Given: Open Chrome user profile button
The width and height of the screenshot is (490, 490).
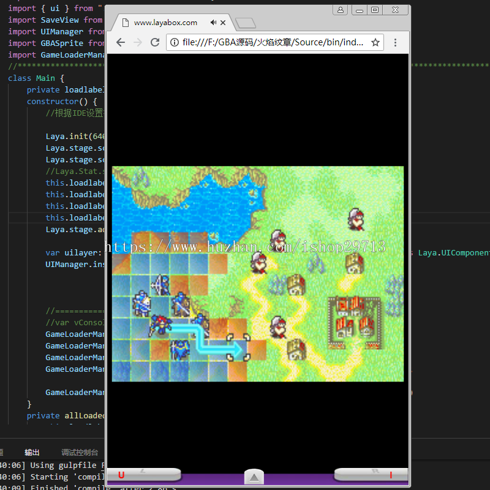Looking at the screenshot, I should coord(341,10).
